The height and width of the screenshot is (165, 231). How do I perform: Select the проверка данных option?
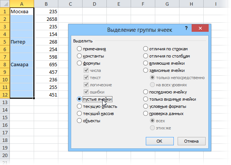pyautogui.click(x=146, y=114)
